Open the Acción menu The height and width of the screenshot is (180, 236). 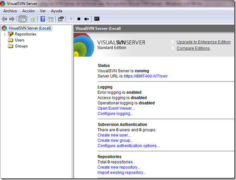pos(28,11)
